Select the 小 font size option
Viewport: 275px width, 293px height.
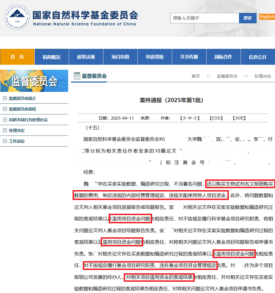tap(195, 118)
